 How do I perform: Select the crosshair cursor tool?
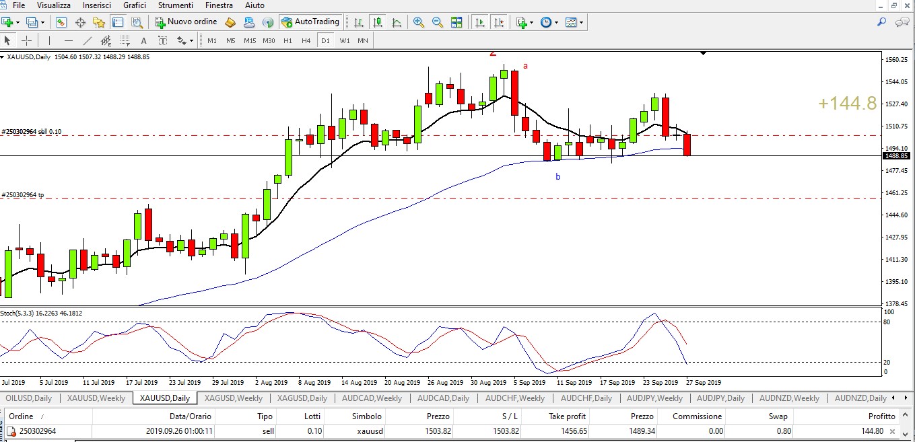(26, 40)
